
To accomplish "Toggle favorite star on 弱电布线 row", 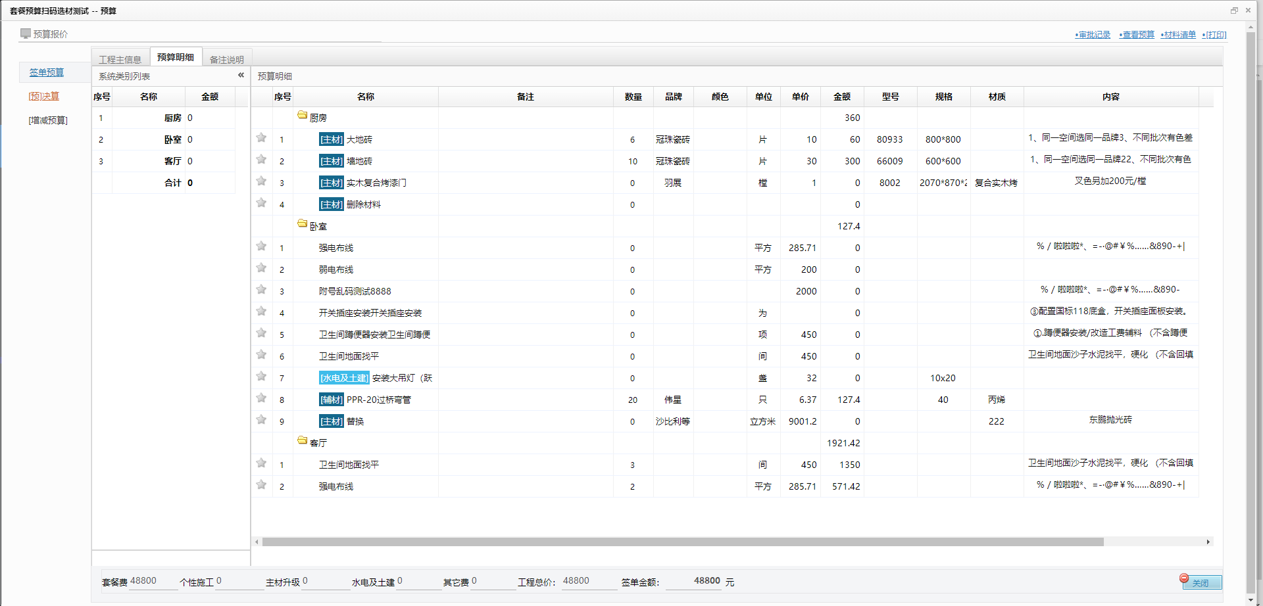I will [261, 268].
